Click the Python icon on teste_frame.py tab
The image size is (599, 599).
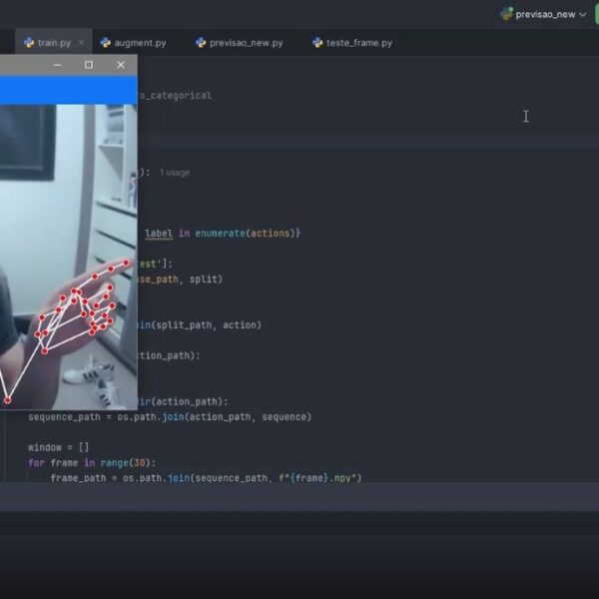[x=317, y=43]
